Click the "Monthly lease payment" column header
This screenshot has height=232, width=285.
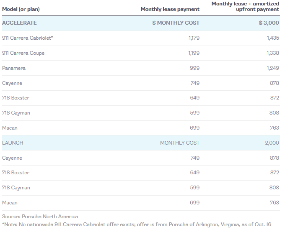tap(170, 9)
